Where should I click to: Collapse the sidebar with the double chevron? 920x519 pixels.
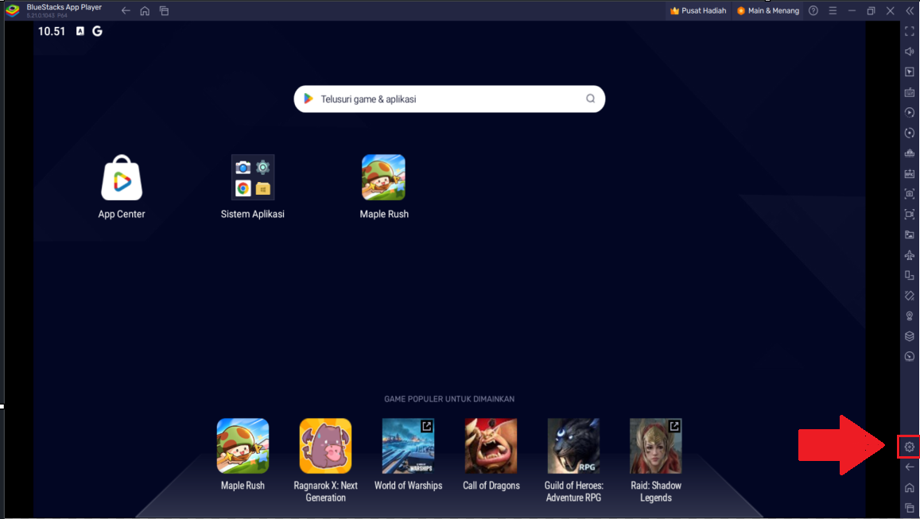910,10
